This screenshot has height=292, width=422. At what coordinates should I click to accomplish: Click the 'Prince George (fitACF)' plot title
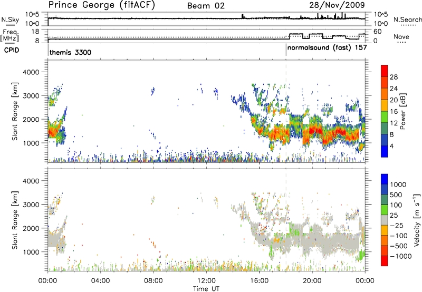tap(101, 5)
